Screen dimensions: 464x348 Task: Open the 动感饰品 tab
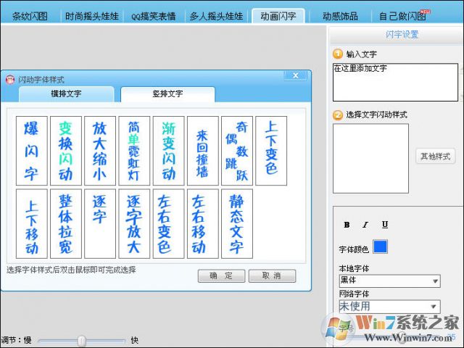coord(340,16)
